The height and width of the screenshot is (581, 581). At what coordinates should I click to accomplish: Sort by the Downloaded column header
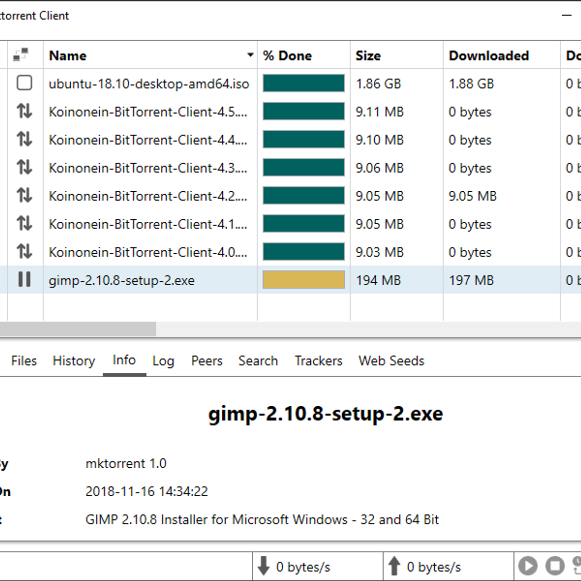[x=489, y=56]
